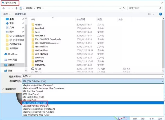The height and width of the screenshot is (120, 165).
Task: Select the WXWork folder
Action: point(39,58)
